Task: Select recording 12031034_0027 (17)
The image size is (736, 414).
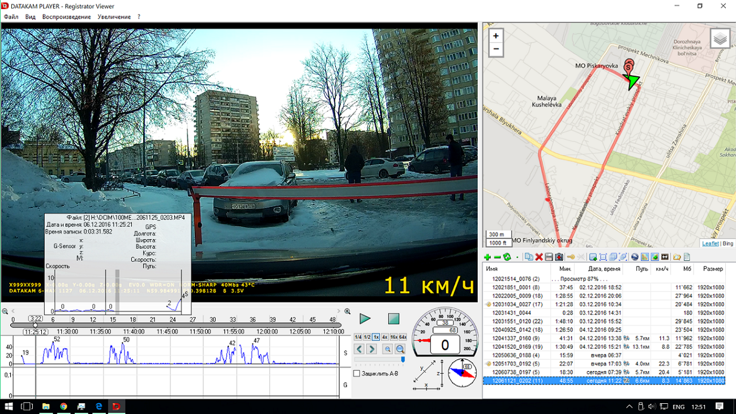Action: (x=604, y=304)
